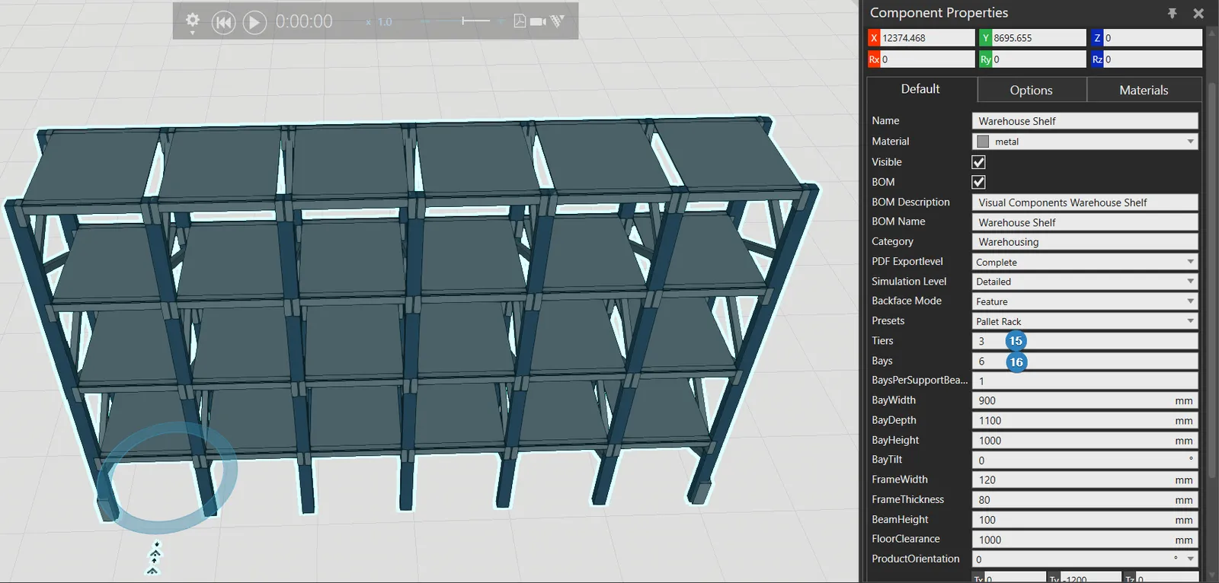Select the Backface Mode dropdown
Viewport: 1219px width, 583px height.
[x=1085, y=301]
